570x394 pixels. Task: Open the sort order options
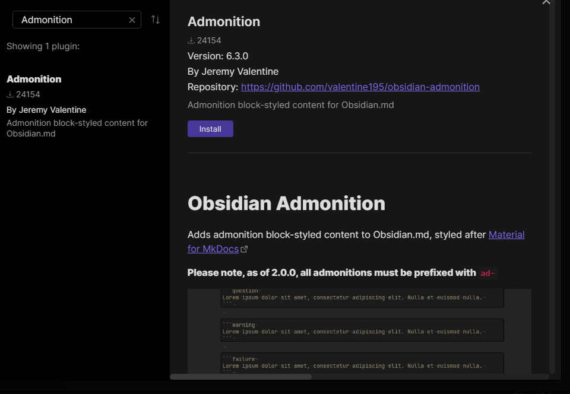click(x=156, y=20)
